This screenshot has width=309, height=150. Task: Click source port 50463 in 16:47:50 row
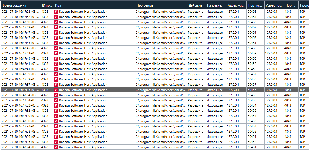pos(256,22)
